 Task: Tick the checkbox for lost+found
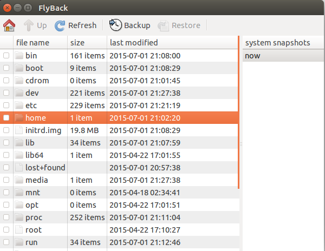(x=6, y=167)
